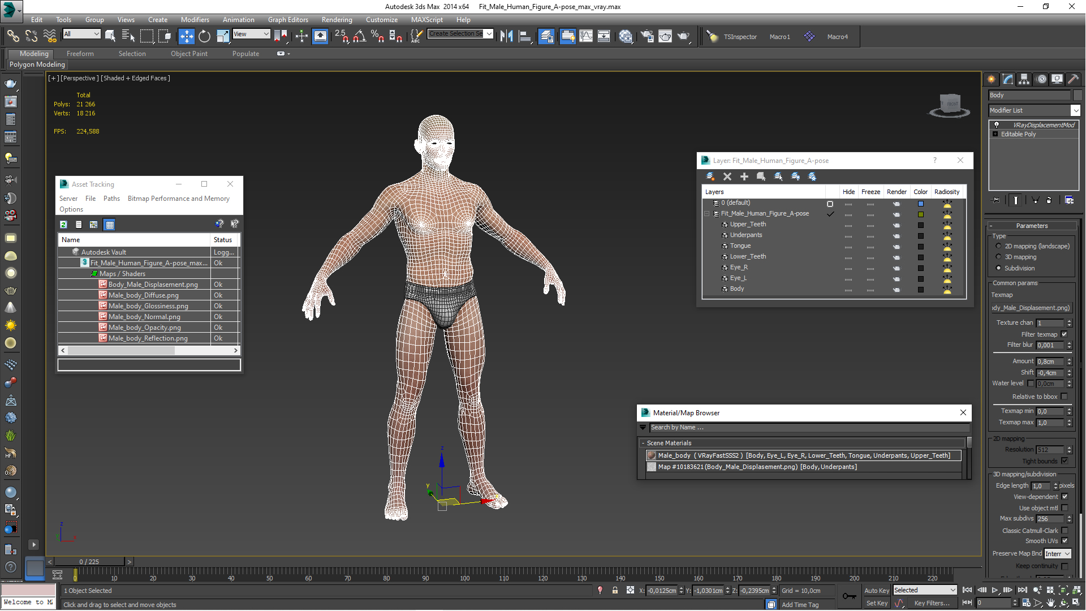Image resolution: width=1086 pixels, height=611 pixels.
Task: Click the Key Filters button
Action: coord(932,603)
